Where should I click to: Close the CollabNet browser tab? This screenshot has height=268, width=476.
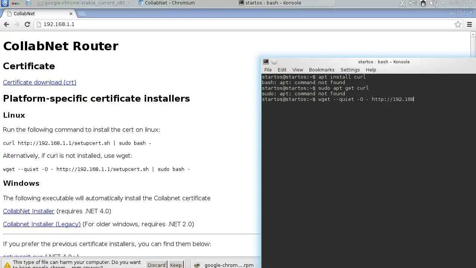click(71, 13)
